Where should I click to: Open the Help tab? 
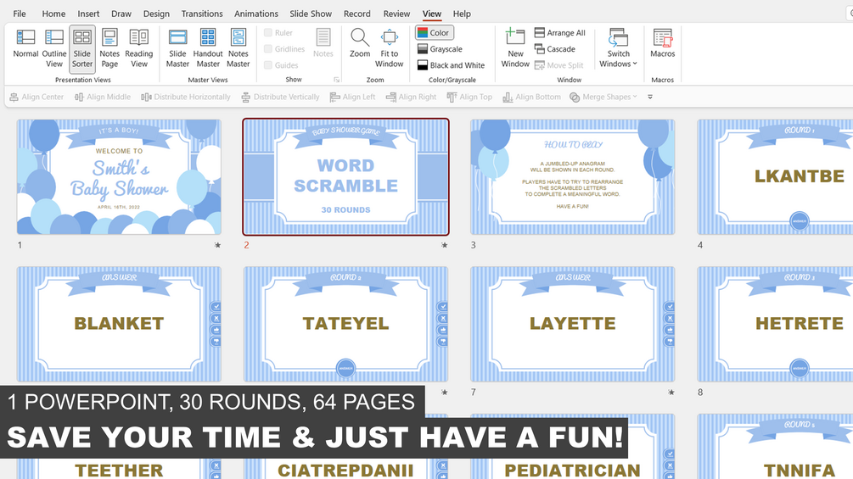tap(462, 14)
